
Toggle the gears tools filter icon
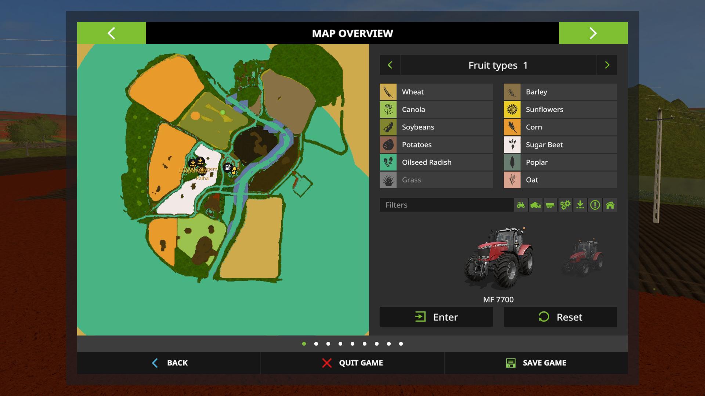[565, 205]
